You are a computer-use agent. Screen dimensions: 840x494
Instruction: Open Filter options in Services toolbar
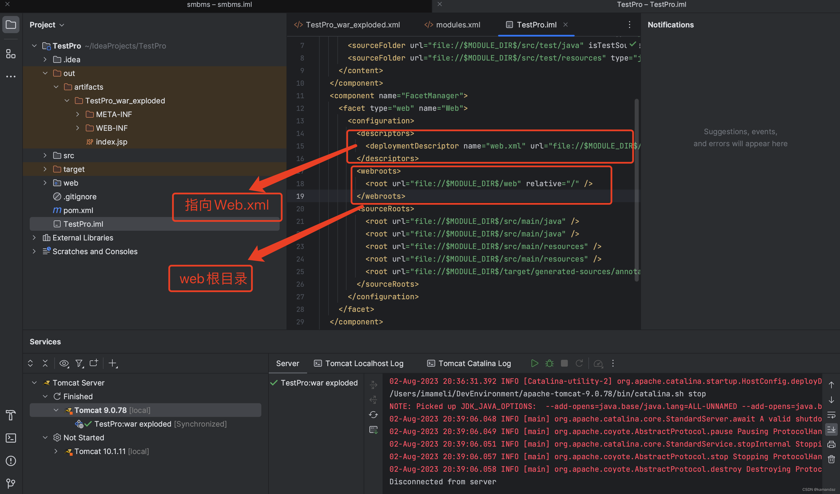tap(79, 363)
